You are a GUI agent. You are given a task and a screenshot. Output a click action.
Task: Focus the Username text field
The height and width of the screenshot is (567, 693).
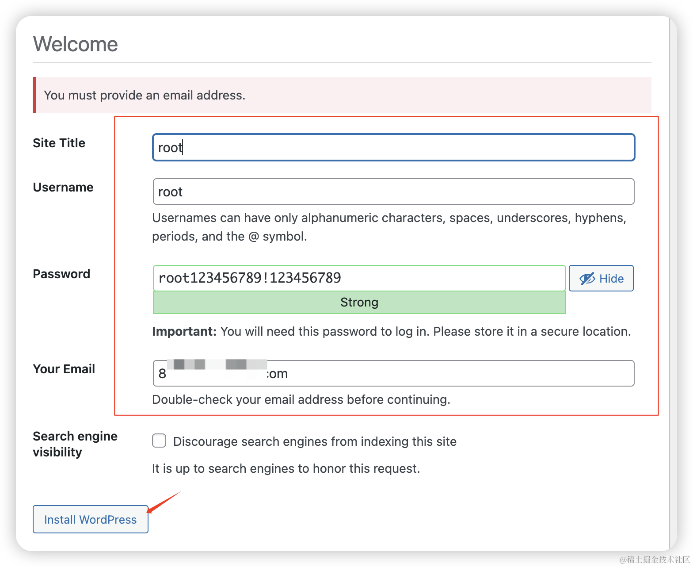point(393,192)
